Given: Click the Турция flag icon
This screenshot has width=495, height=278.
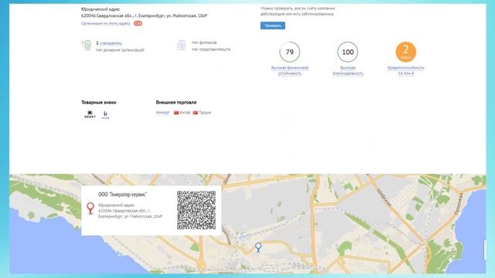Looking at the screenshot, I should (x=196, y=113).
